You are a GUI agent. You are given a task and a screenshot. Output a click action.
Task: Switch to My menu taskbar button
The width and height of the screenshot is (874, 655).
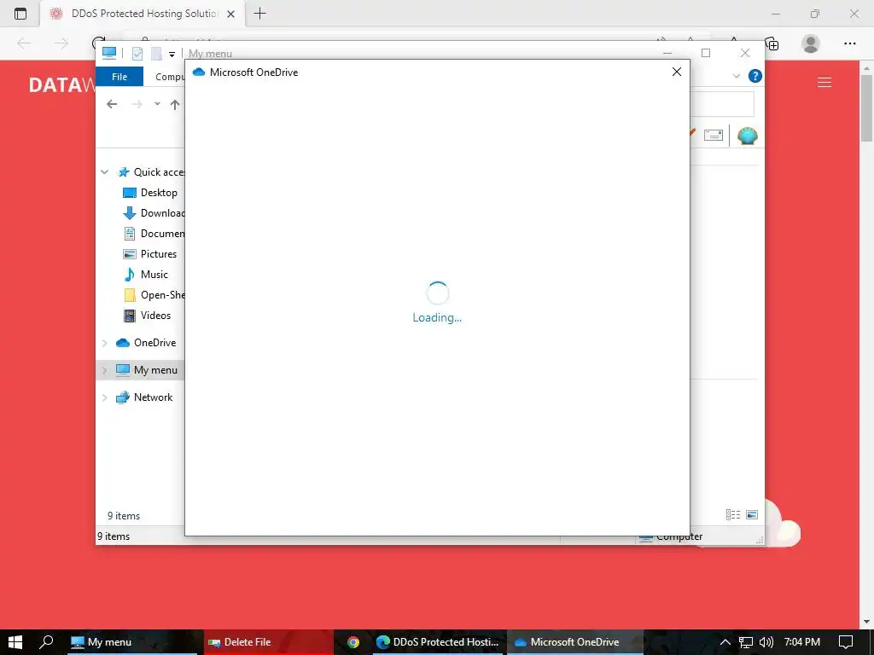(x=131, y=641)
